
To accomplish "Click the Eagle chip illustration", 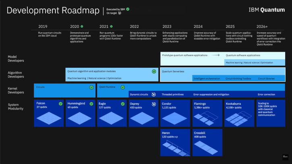I will coord(111,118).
